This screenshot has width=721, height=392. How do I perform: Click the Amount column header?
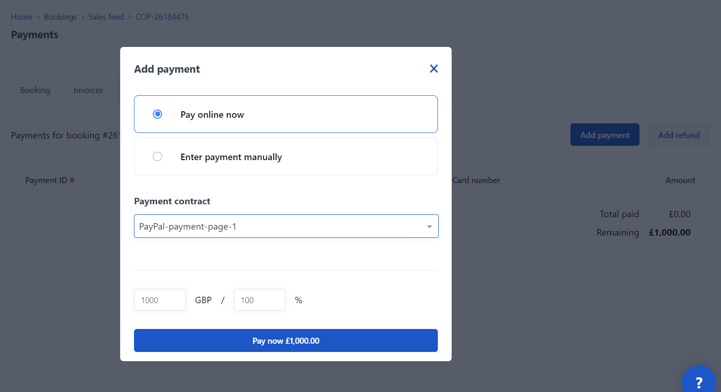pyautogui.click(x=680, y=180)
